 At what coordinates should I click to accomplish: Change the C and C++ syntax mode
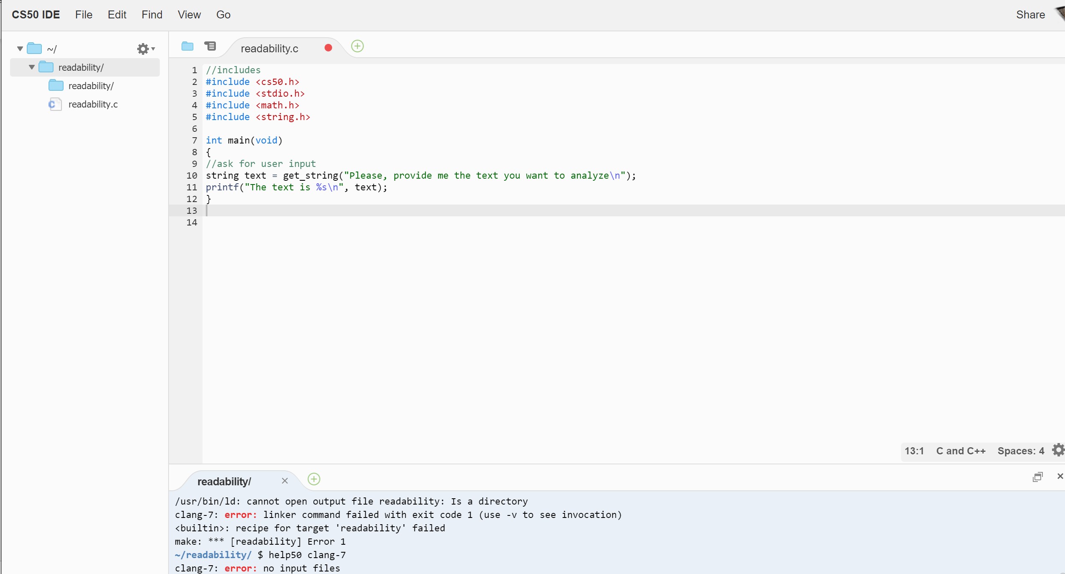click(x=961, y=451)
